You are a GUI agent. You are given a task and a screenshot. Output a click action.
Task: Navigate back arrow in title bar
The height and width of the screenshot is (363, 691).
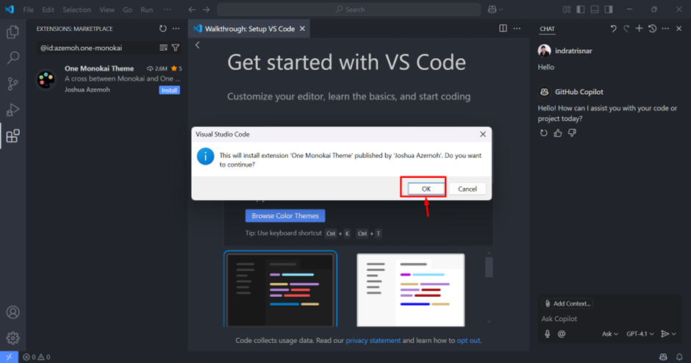192,10
